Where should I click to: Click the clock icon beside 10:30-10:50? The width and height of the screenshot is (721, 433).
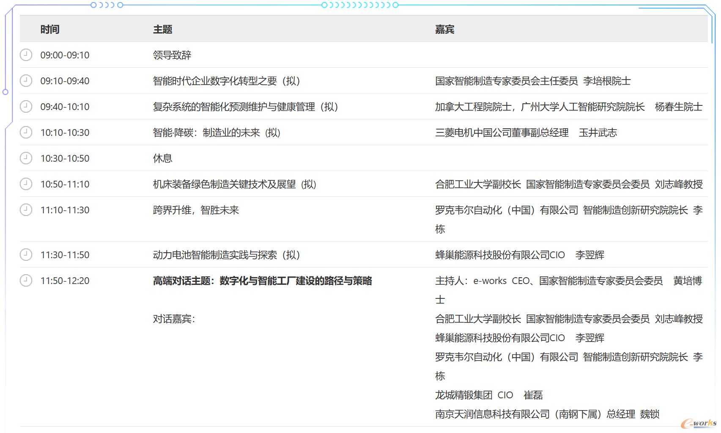click(x=26, y=158)
